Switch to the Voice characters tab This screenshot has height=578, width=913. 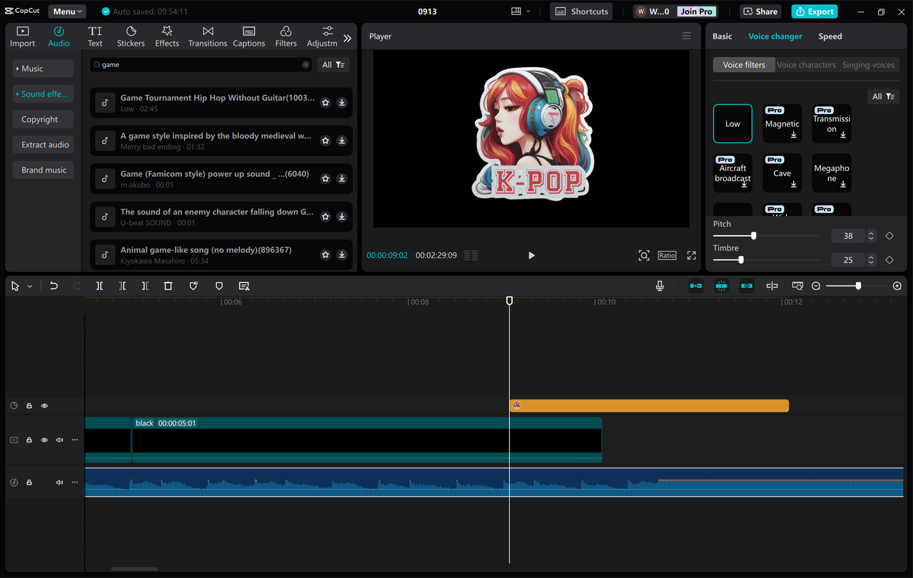click(806, 64)
